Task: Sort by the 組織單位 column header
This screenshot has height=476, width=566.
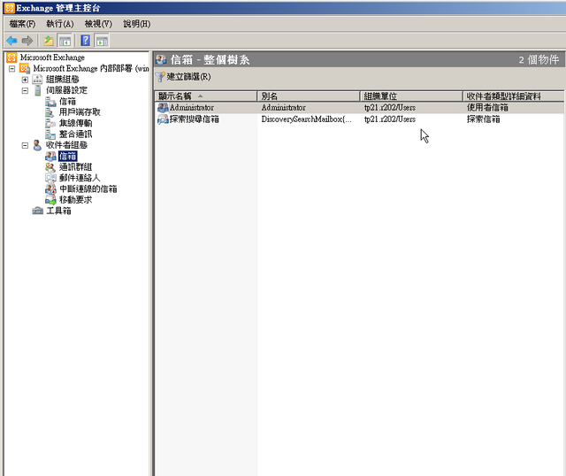Action: click(x=411, y=96)
